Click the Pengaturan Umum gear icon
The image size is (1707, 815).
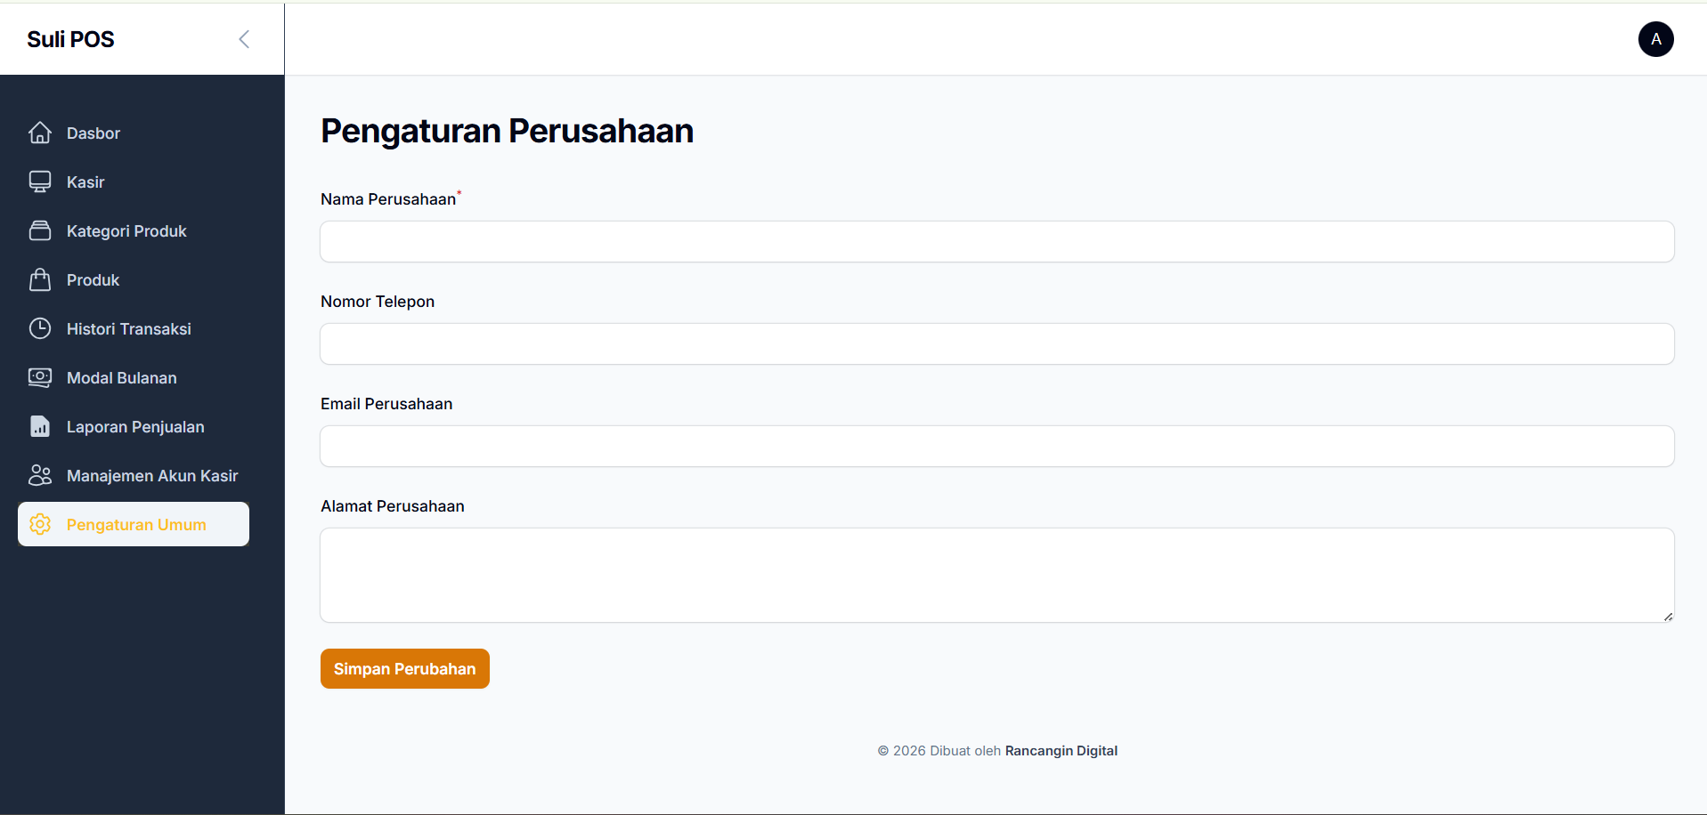tap(40, 524)
